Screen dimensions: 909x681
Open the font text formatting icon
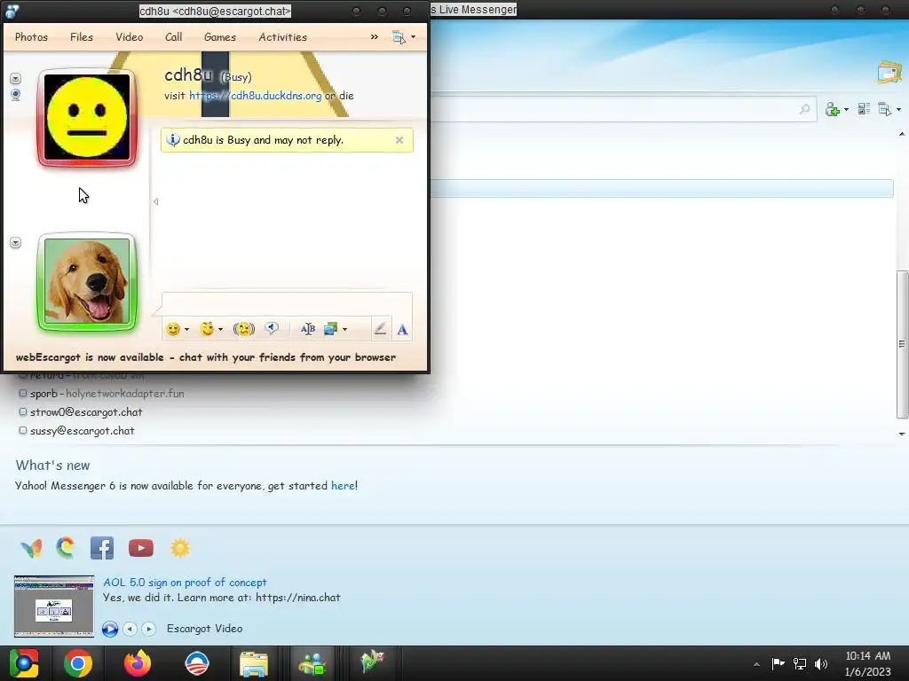(308, 329)
